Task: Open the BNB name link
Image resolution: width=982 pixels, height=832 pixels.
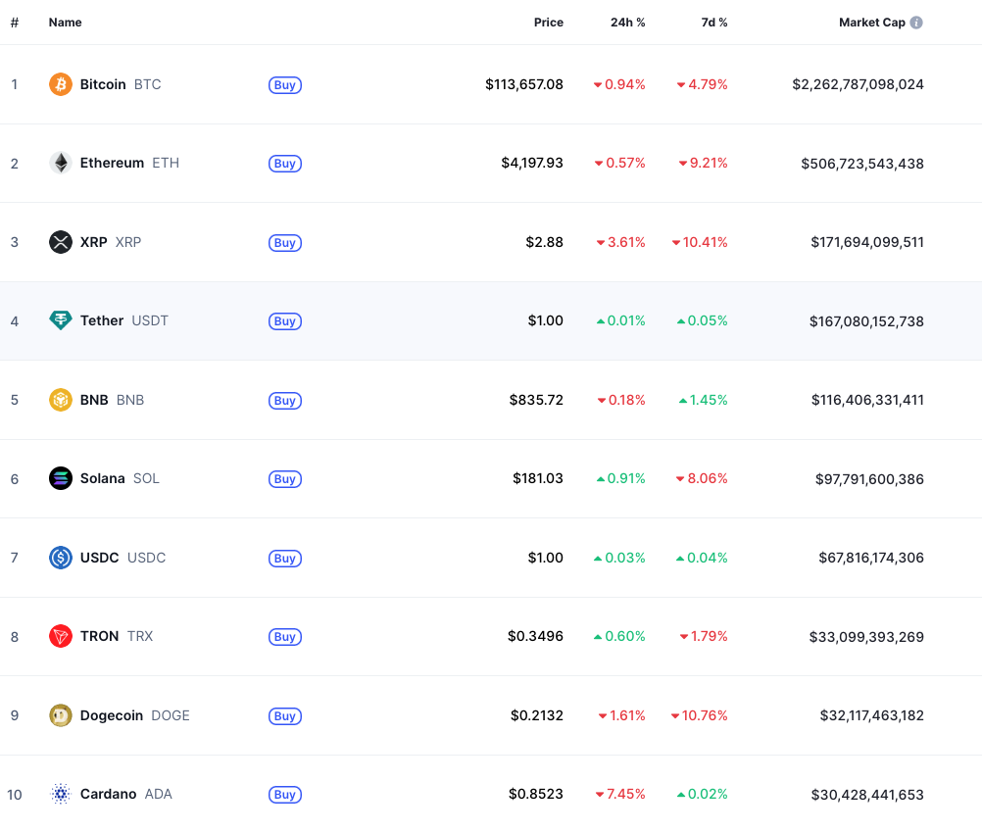Action: click(112, 400)
